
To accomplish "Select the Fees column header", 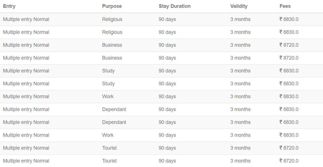I will pos(285,6).
